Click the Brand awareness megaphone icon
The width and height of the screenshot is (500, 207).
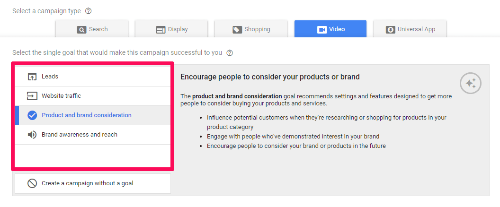coord(32,135)
